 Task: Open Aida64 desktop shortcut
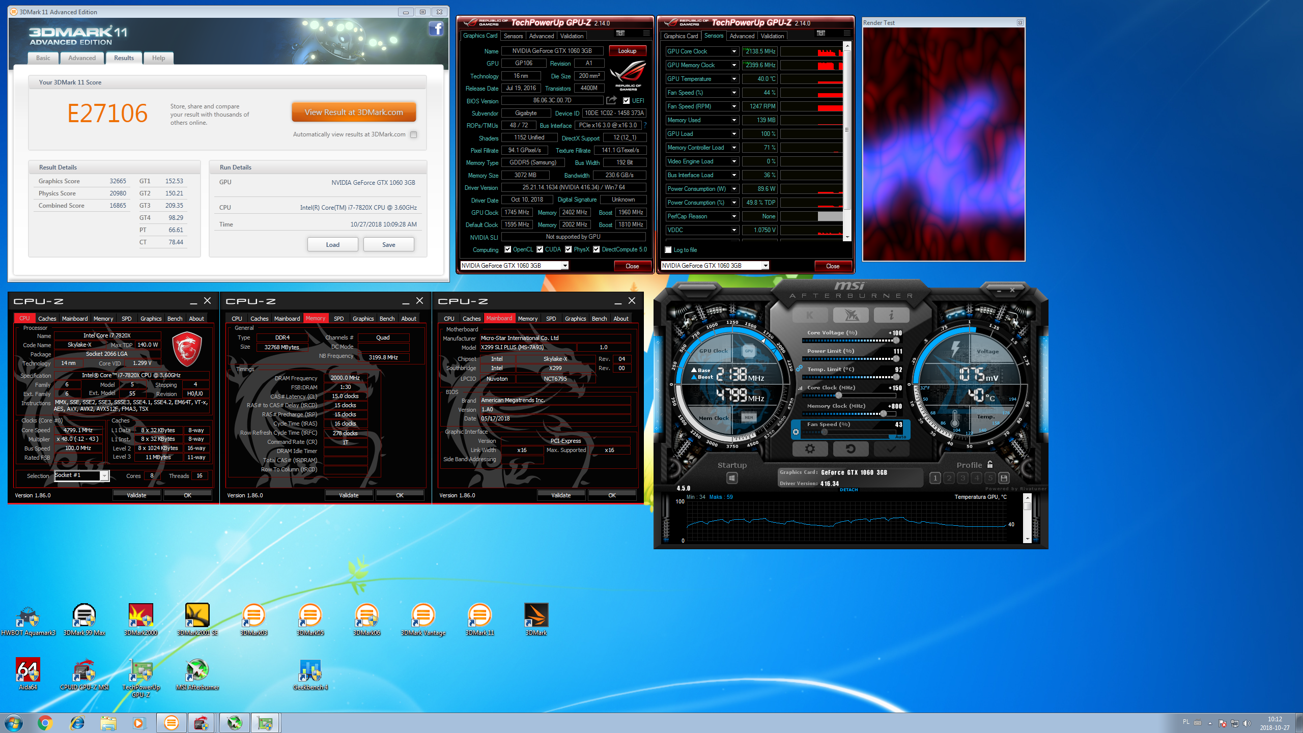pyautogui.click(x=28, y=674)
